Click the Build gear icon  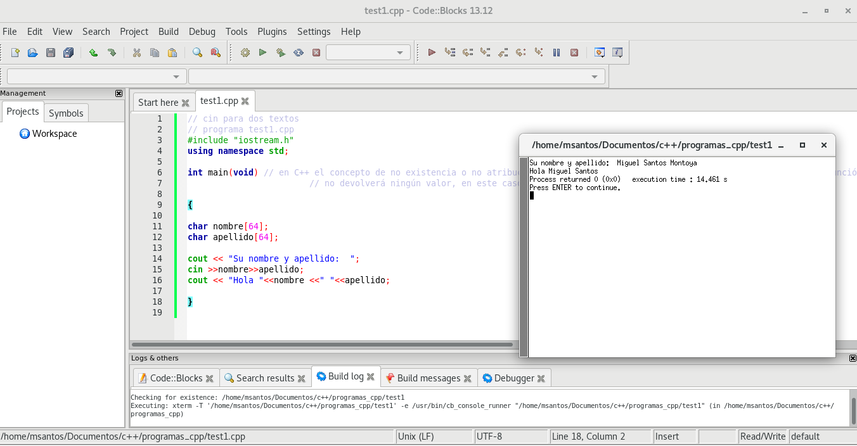[x=245, y=53]
